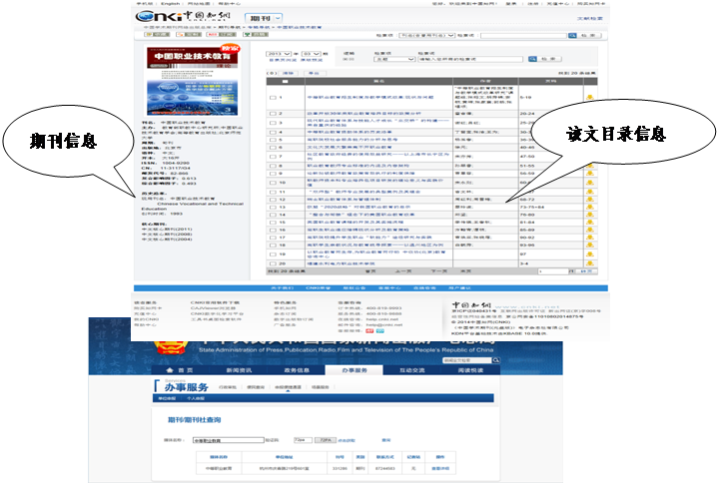The width and height of the screenshot is (719, 483).
Task: Click the captcha image beside verification field
Action: (x=326, y=440)
